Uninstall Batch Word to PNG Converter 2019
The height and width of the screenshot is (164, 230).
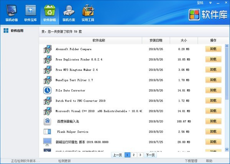[213, 100]
